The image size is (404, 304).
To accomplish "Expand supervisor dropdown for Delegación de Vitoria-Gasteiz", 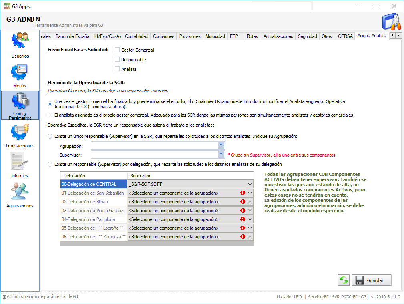I will tap(250, 210).
